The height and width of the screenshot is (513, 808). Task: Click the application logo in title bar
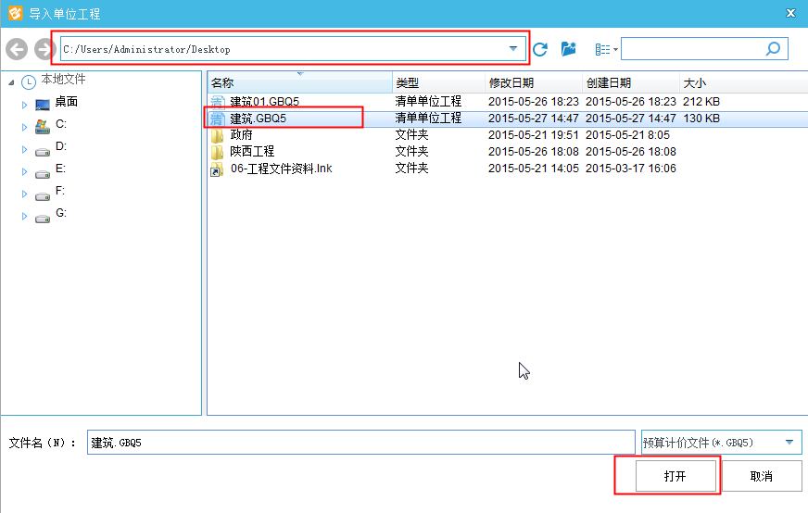tap(16, 13)
